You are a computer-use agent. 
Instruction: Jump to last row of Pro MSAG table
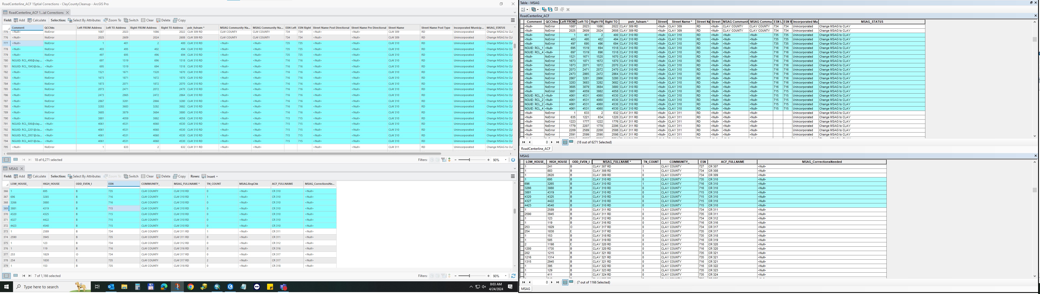point(29,276)
